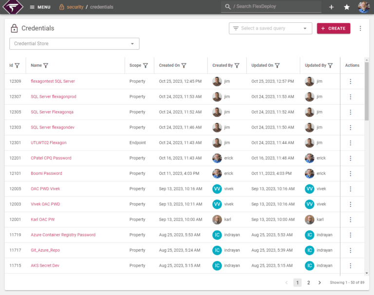The height and width of the screenshot is (295, 374).
Task: Open actions menu for CPatel CPQ Password row
Action: (x=351, y=158)
